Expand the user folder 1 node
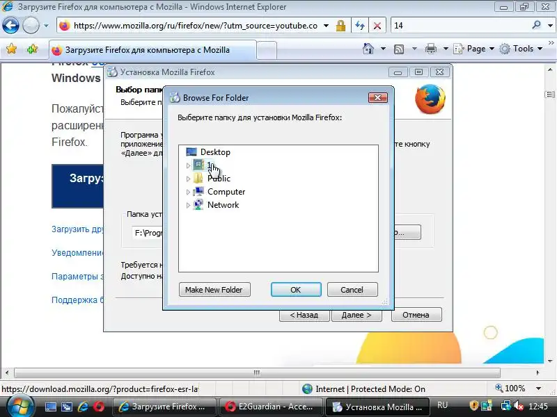Image resolution: width=557 pixels, height=417 pixels. pyautogui.click(x=188, y=165)
